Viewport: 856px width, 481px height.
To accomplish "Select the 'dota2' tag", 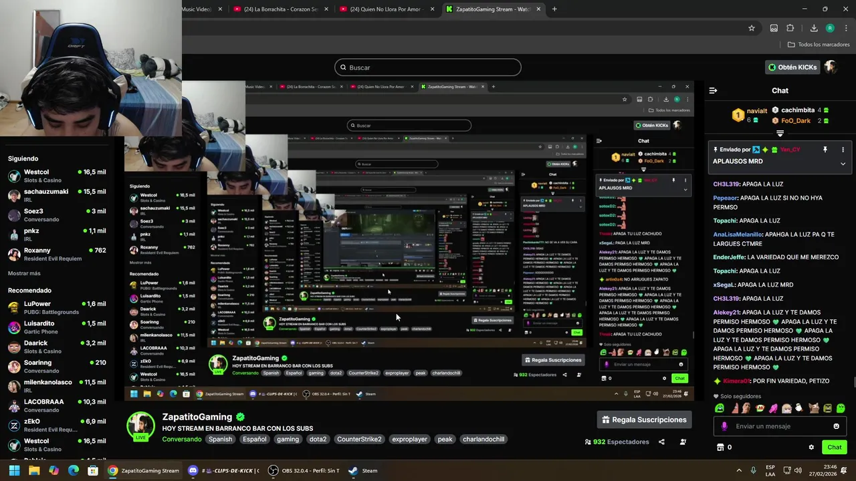I will [x=318, y=439].
